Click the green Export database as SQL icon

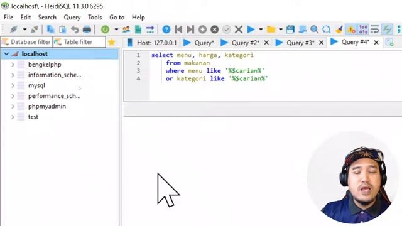(x=138, y=30)
